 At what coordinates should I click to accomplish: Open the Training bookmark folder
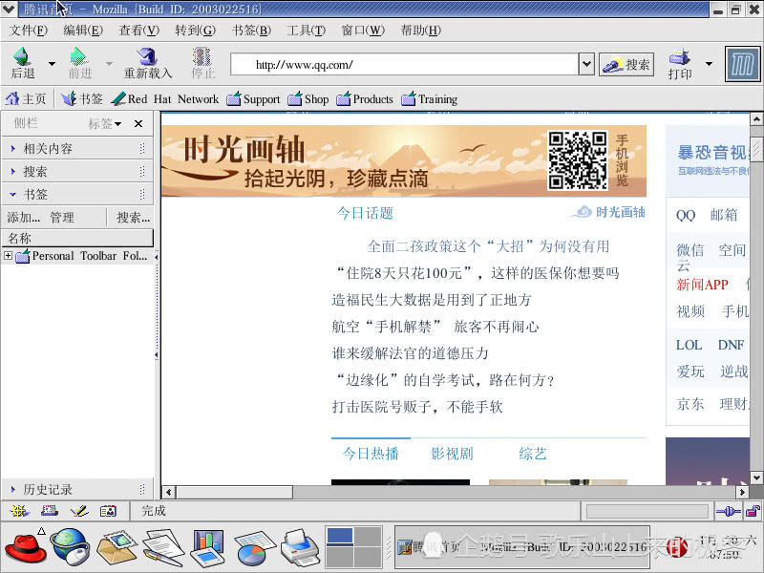click(429, 99)
